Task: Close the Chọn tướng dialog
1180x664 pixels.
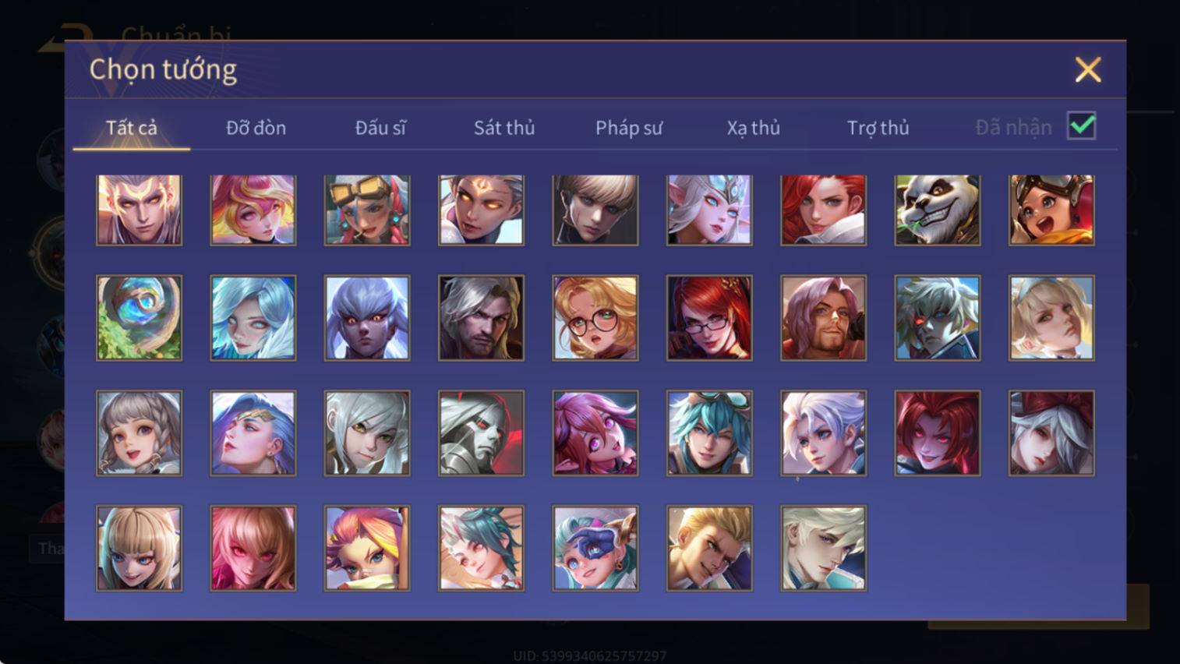Action: coord(1088,70)
